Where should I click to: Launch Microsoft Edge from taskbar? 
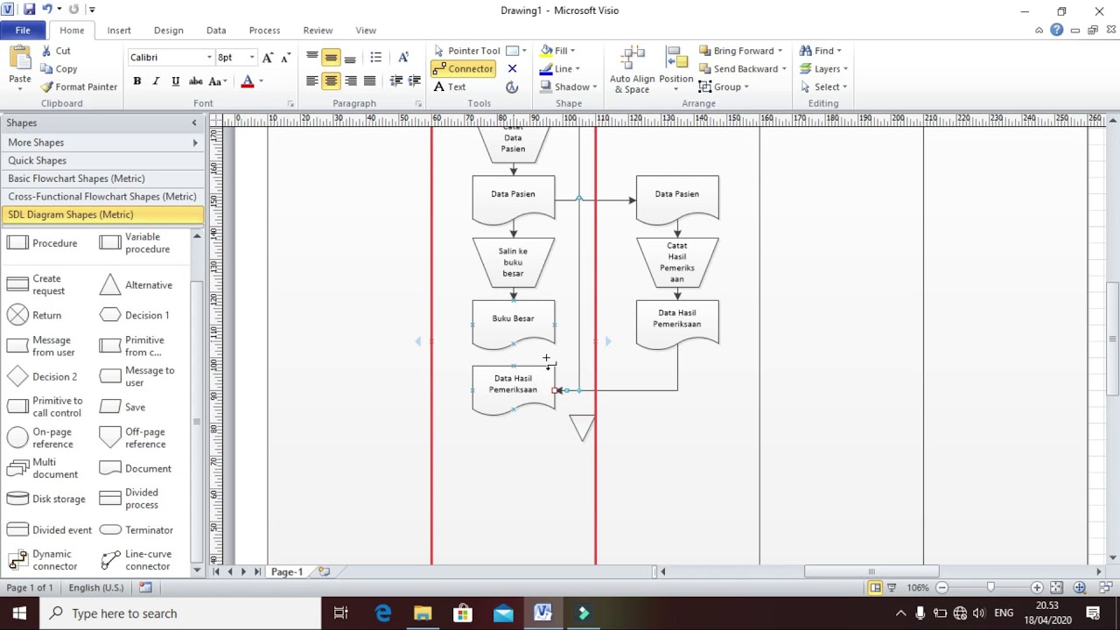tap(383, 613)
